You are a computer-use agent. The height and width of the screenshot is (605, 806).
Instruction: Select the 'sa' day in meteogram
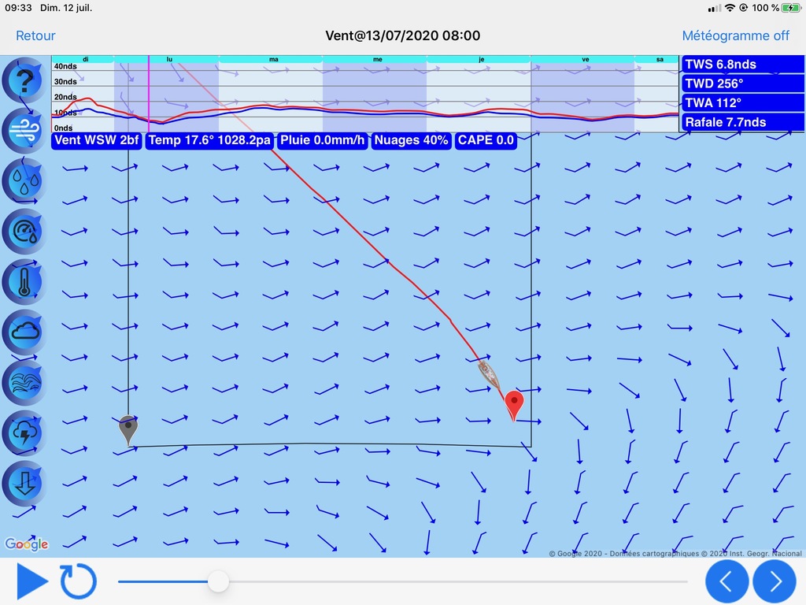pos(660,59)
